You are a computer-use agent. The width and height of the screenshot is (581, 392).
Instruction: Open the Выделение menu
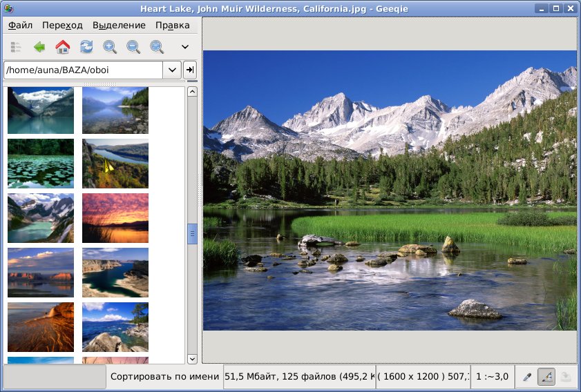pos(119,25)
